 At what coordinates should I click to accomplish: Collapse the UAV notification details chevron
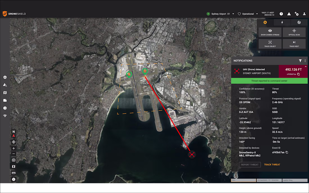[x=306, y=67]
